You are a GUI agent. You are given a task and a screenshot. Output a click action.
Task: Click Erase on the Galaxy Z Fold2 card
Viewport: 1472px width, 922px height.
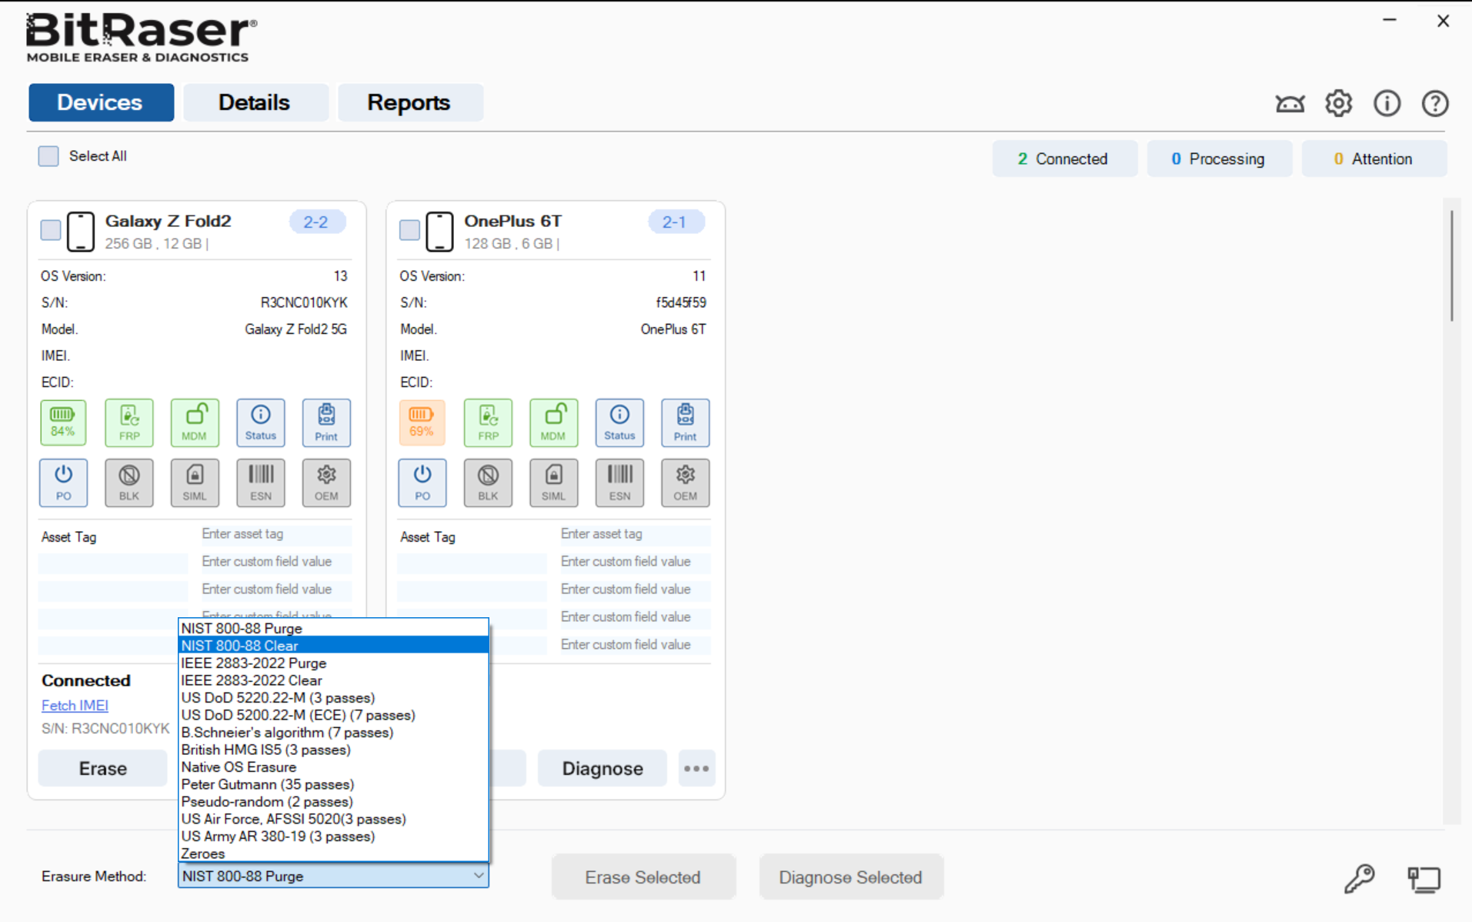click(x=103, y=768)
